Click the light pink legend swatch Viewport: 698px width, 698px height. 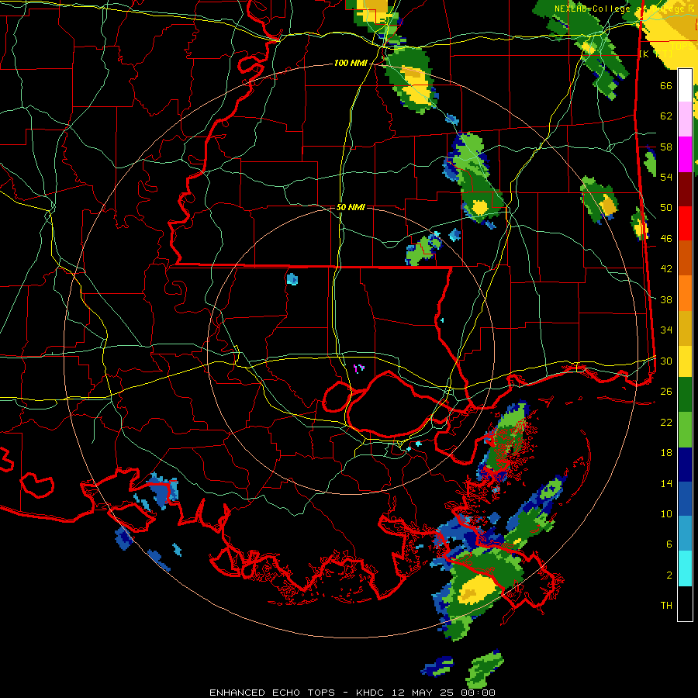click(685, 119)
